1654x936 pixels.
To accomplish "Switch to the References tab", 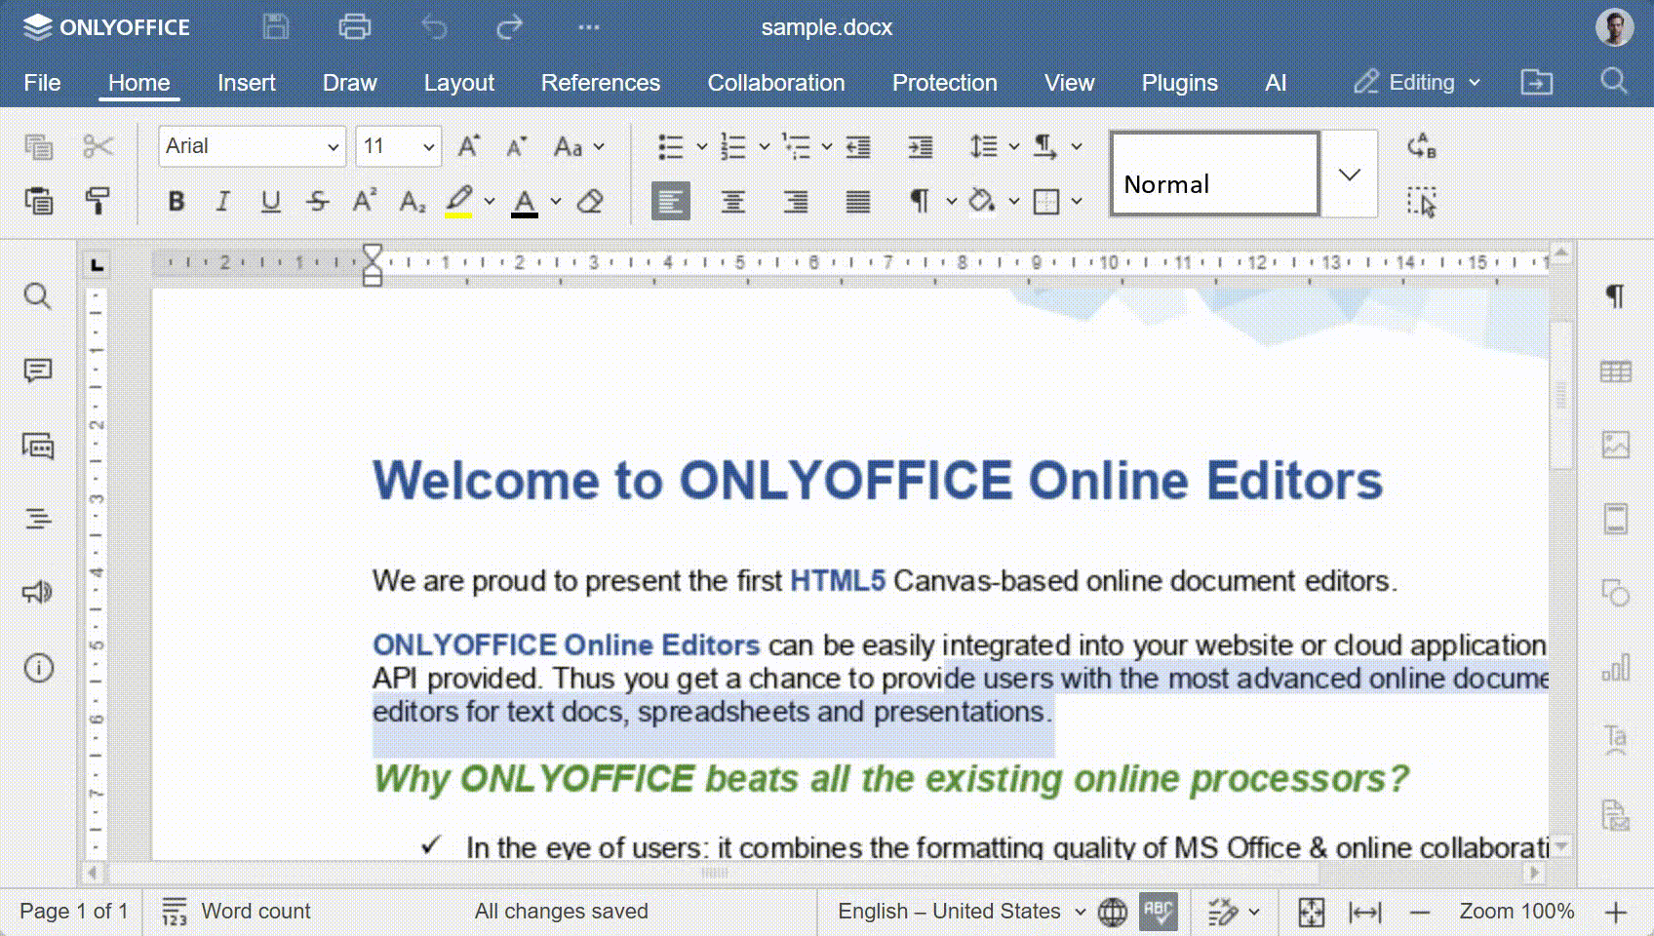I will tap(601, 83).
